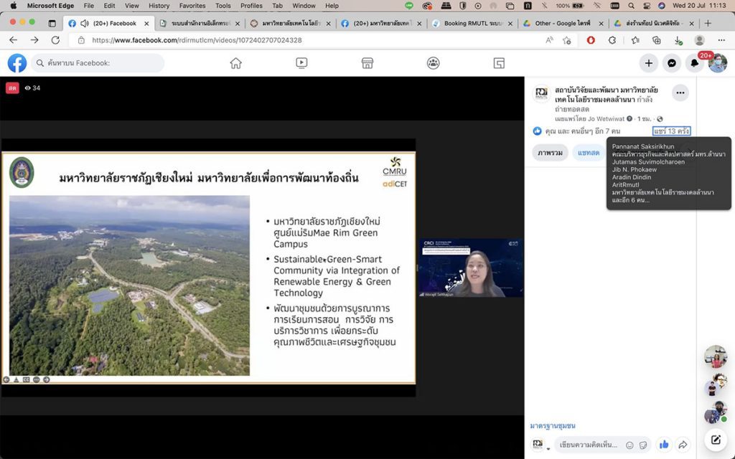Open Facebook Marketplace icon
Image resolution: width=735 pixels, height=459 pixels.
[367, 63]
